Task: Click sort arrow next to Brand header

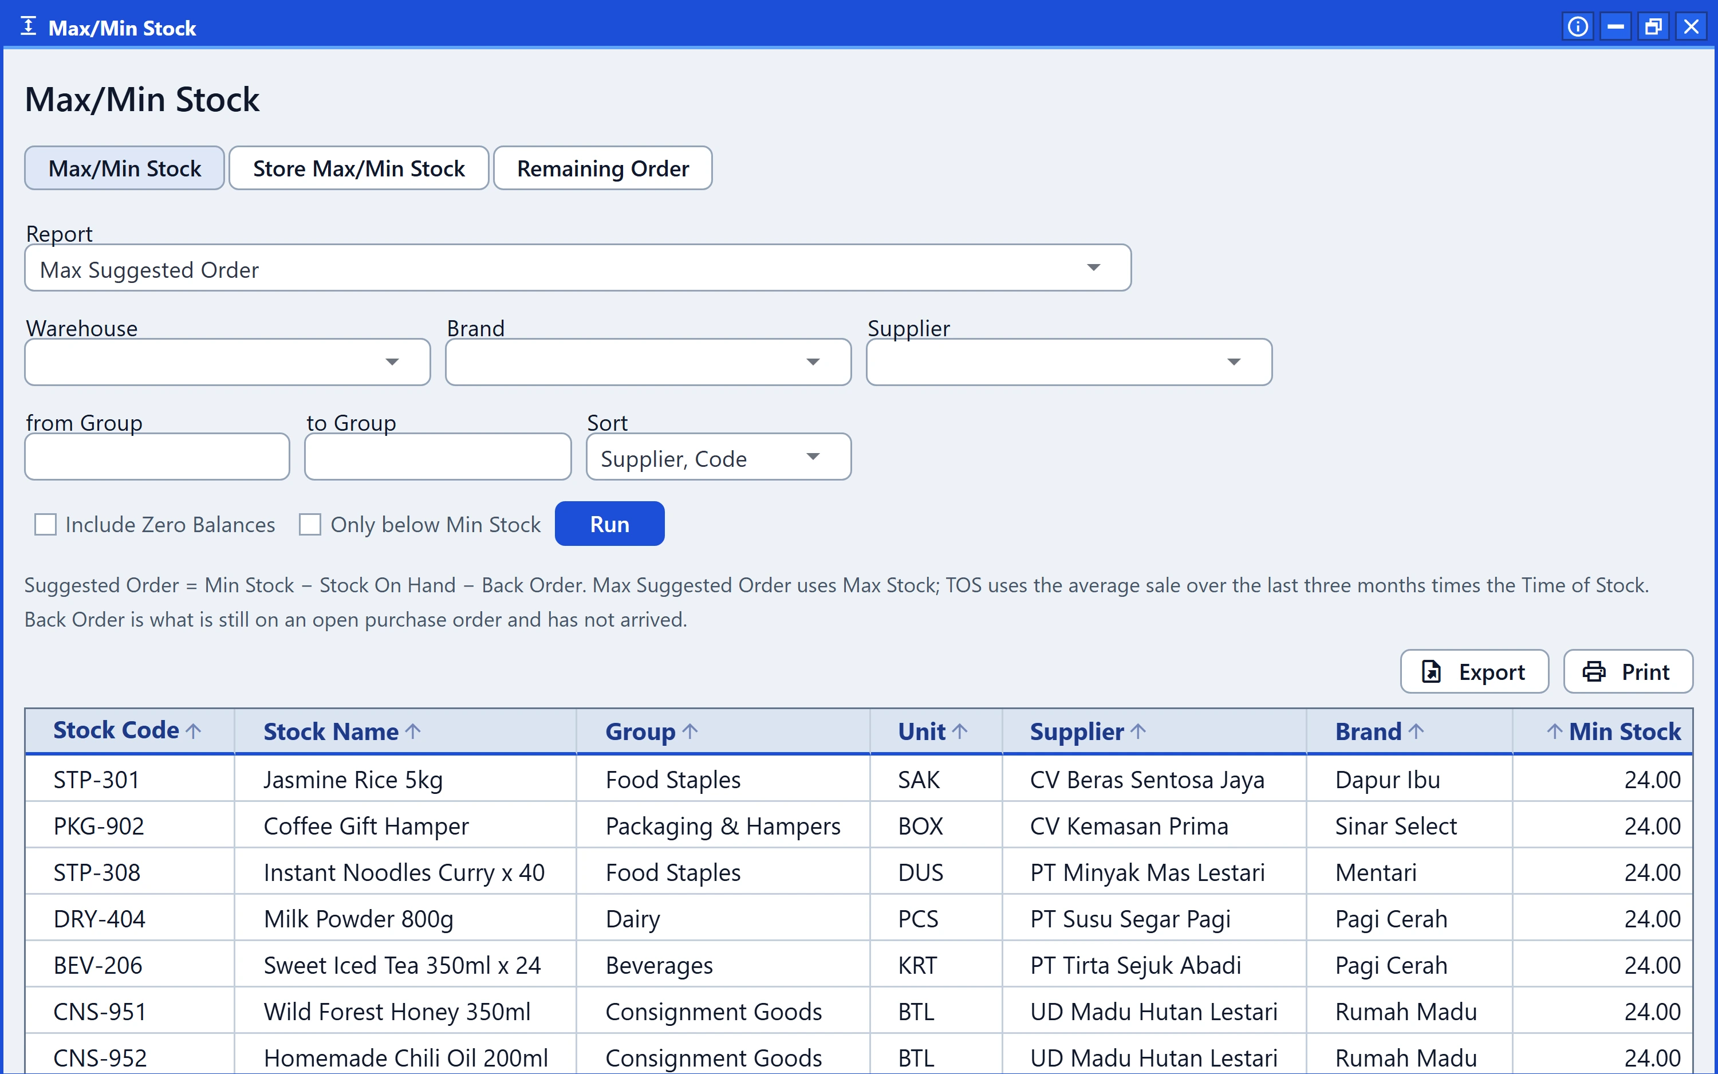Action: (1416, 731)
